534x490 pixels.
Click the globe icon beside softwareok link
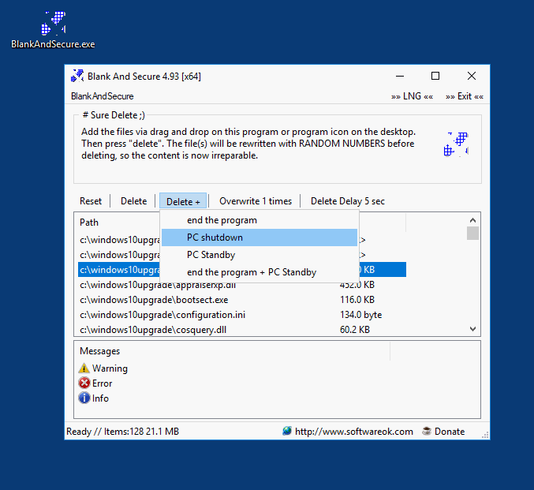(x=287, y=431)
